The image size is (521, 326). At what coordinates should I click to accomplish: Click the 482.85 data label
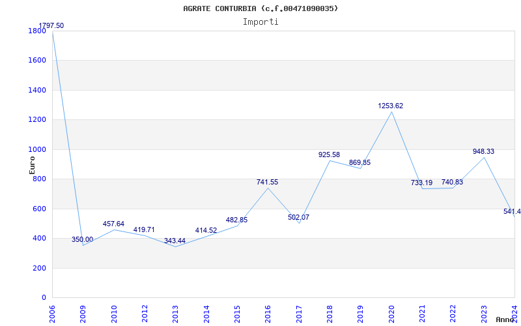click(236, 220)
